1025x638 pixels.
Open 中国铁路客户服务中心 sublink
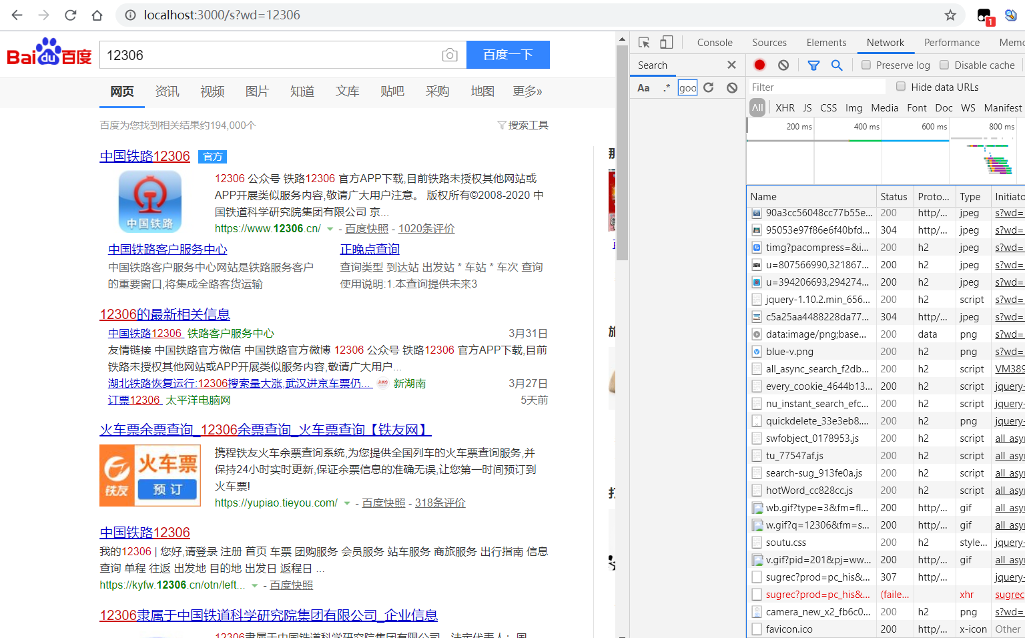coord(167,249)
